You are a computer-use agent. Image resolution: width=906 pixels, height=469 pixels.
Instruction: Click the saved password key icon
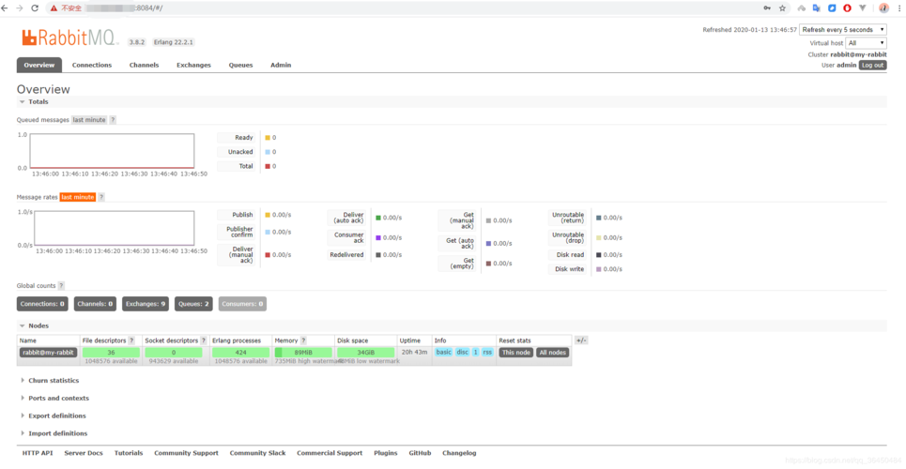tap(767, 8)
